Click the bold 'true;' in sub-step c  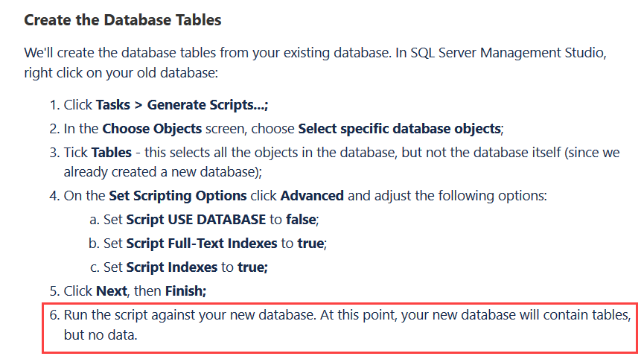(252, 267)
